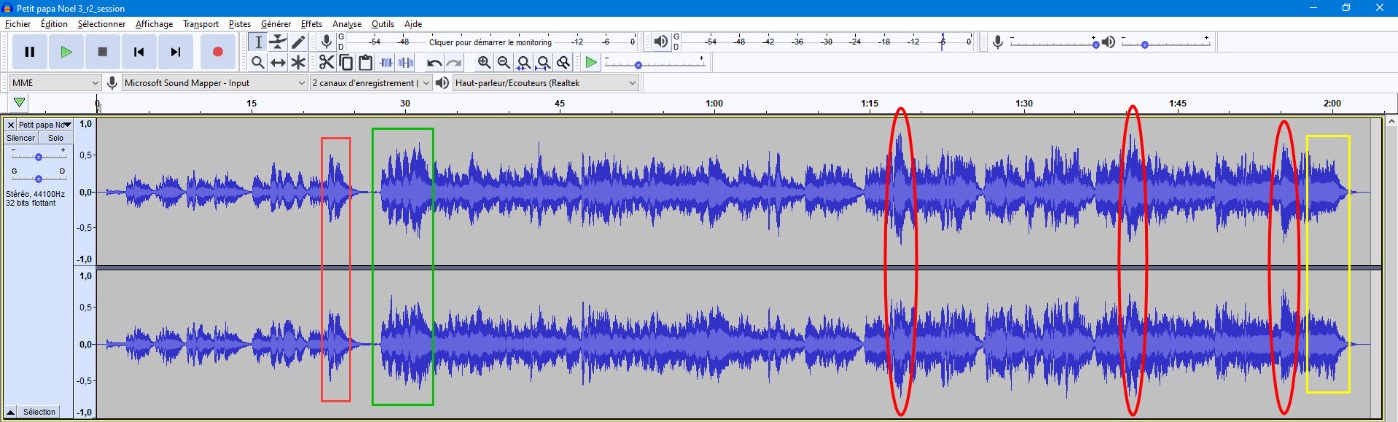Adjust the playback volume slider

coord(1164,42)
